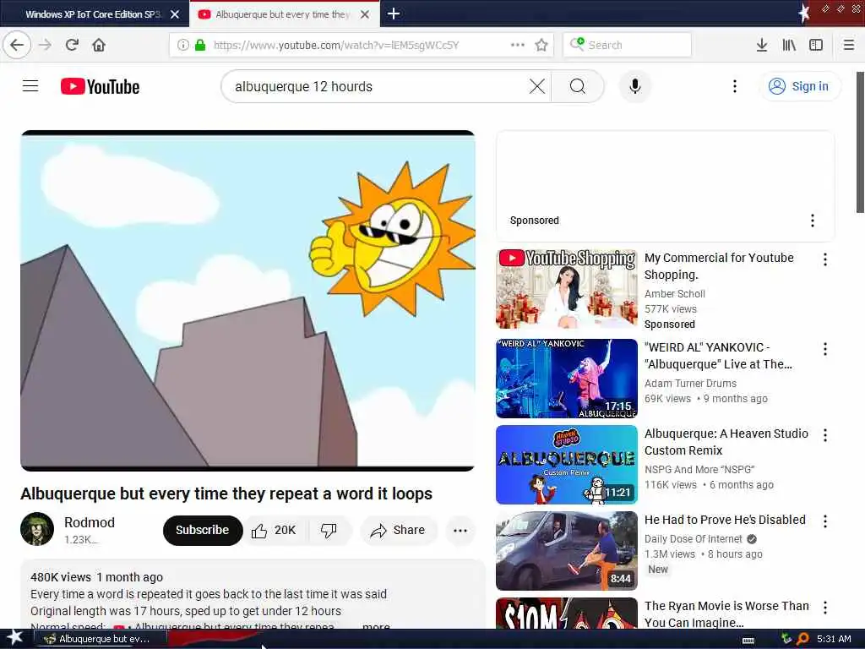Open the page actions three-dot menu
This screenshot has width=865, height=649.
(x=518, y=45)
